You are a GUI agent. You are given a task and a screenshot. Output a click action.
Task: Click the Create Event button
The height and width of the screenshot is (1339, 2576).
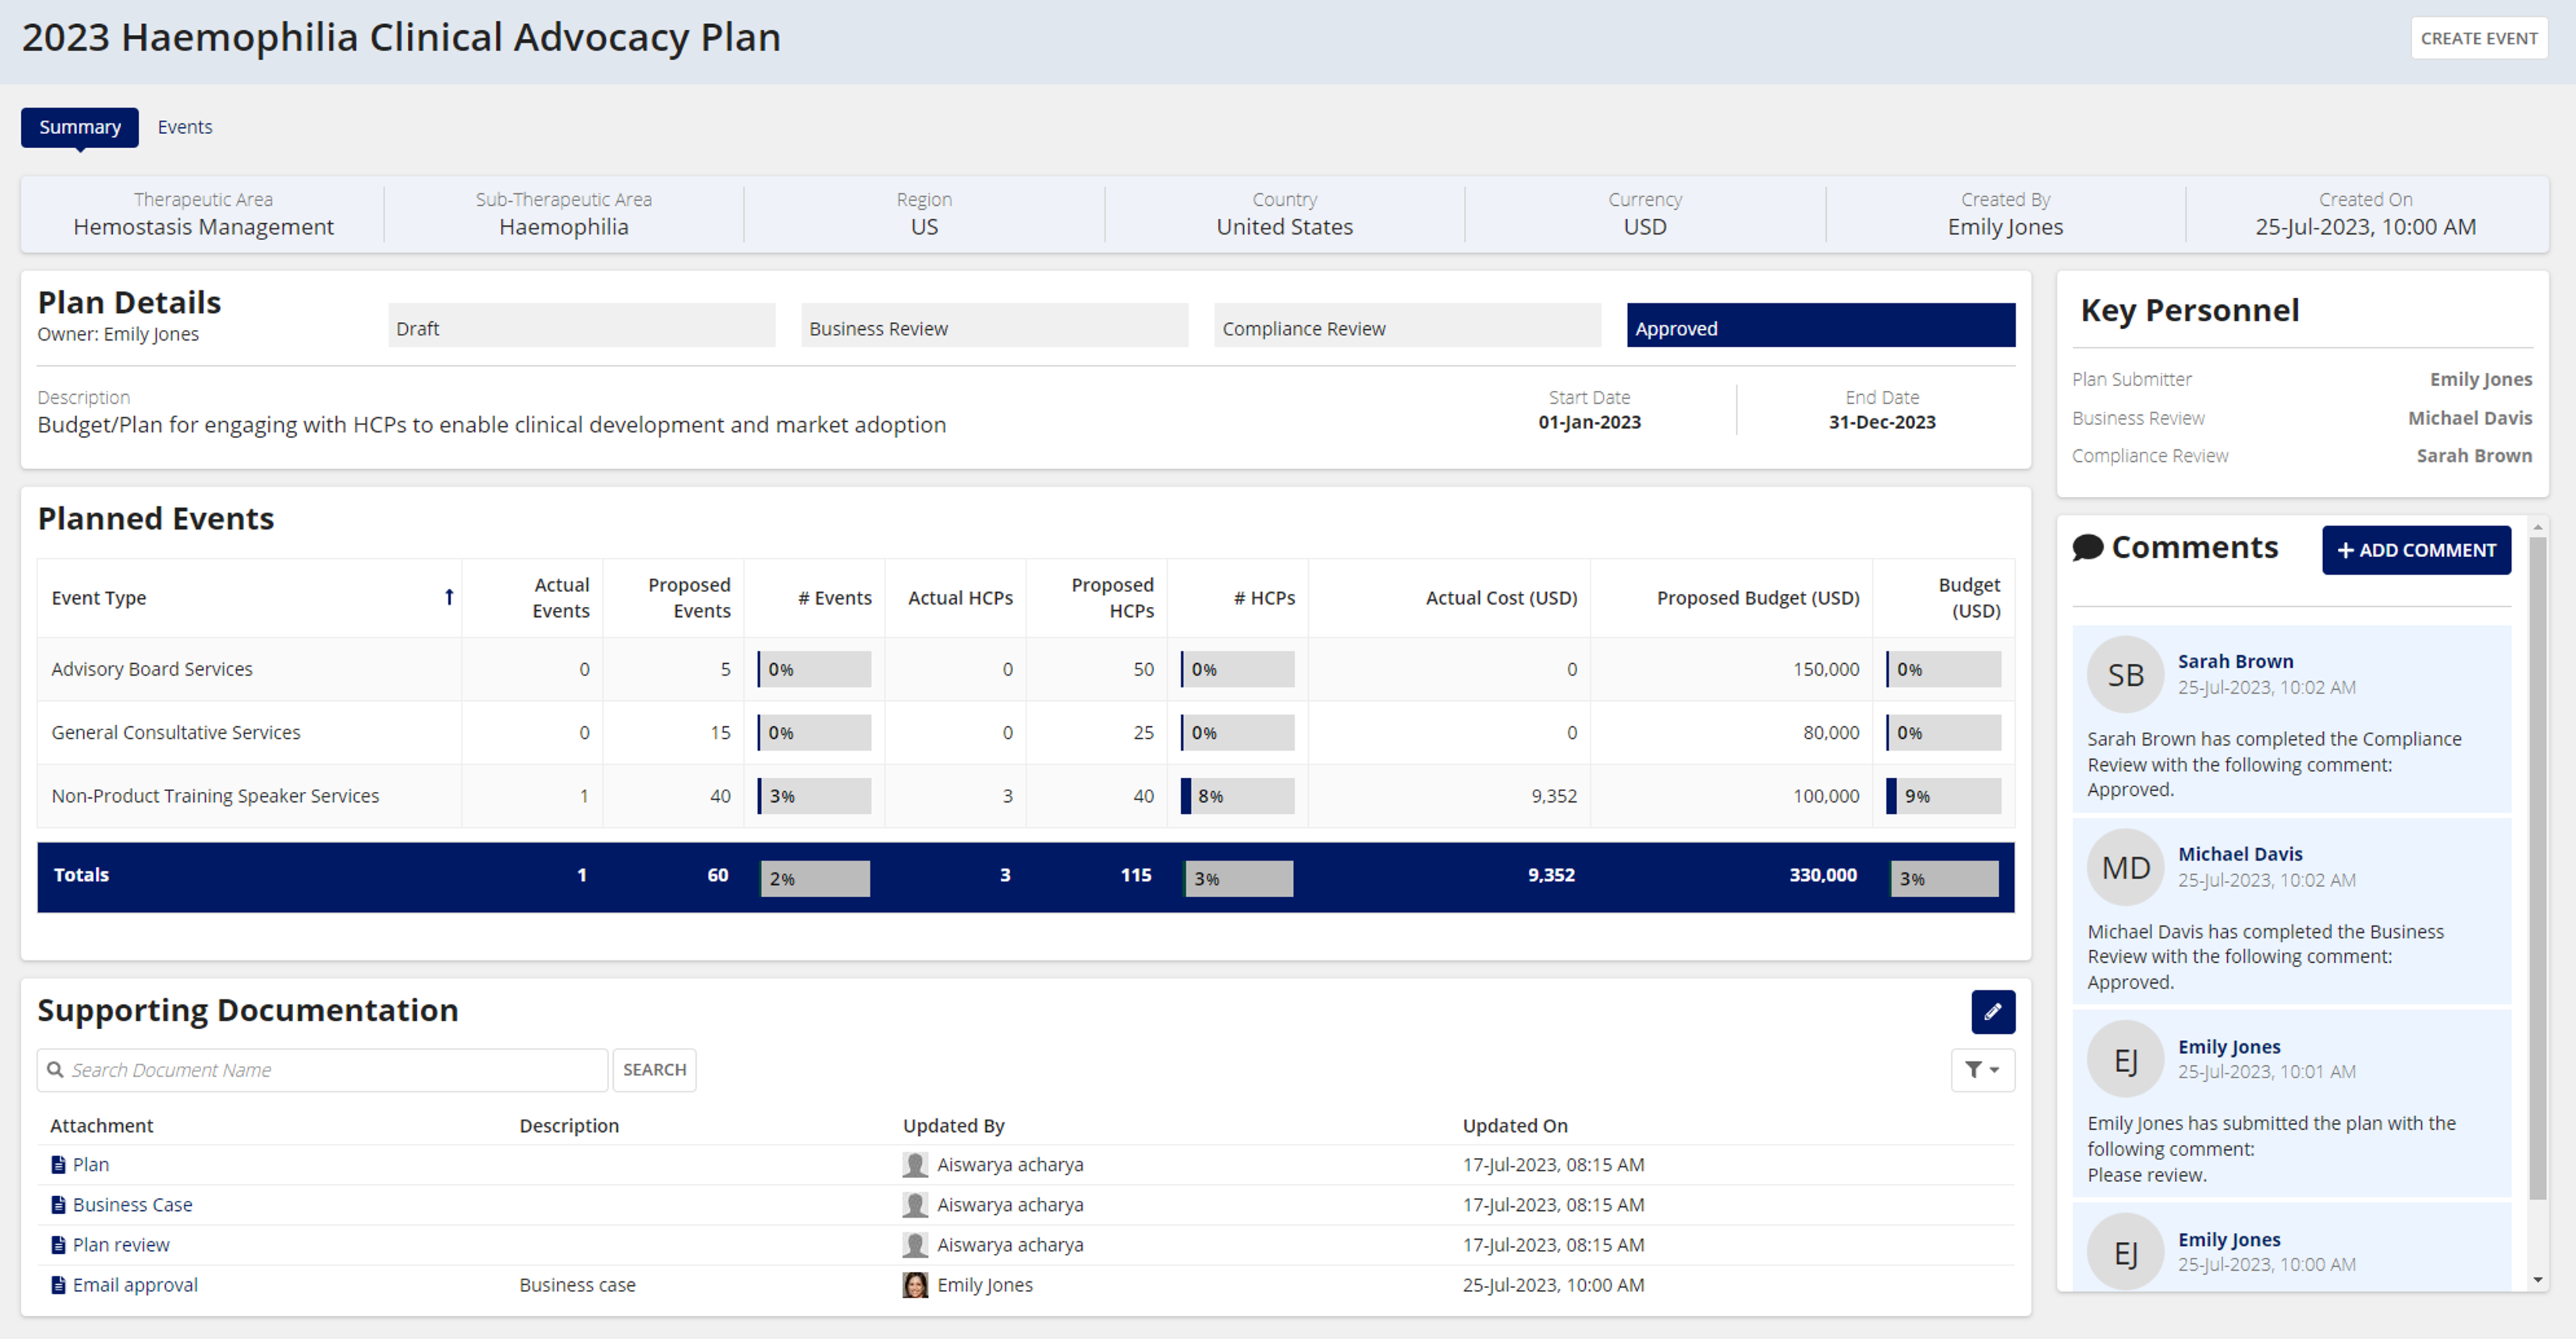2478,38
